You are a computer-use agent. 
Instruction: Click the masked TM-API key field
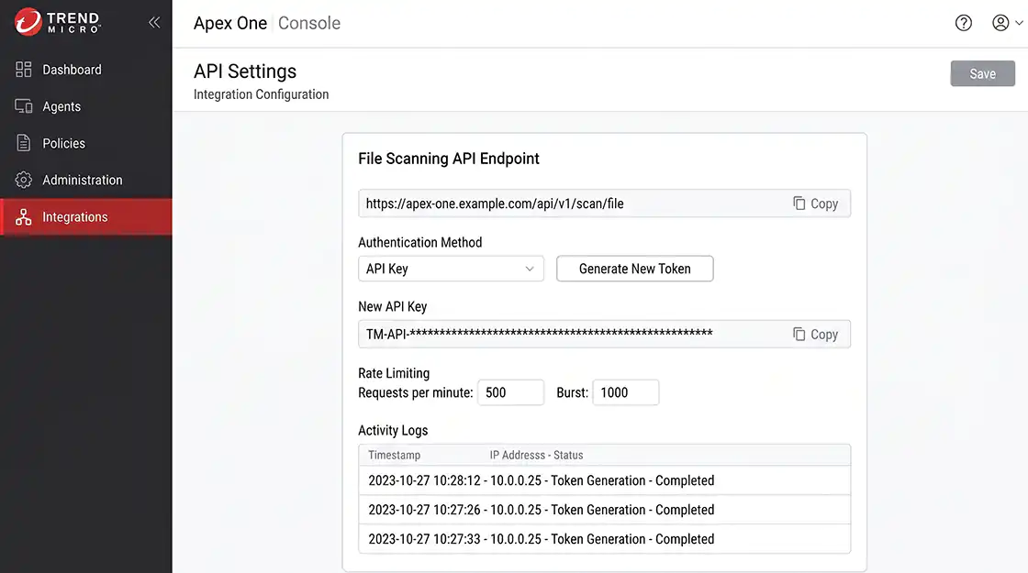(605, 334)
